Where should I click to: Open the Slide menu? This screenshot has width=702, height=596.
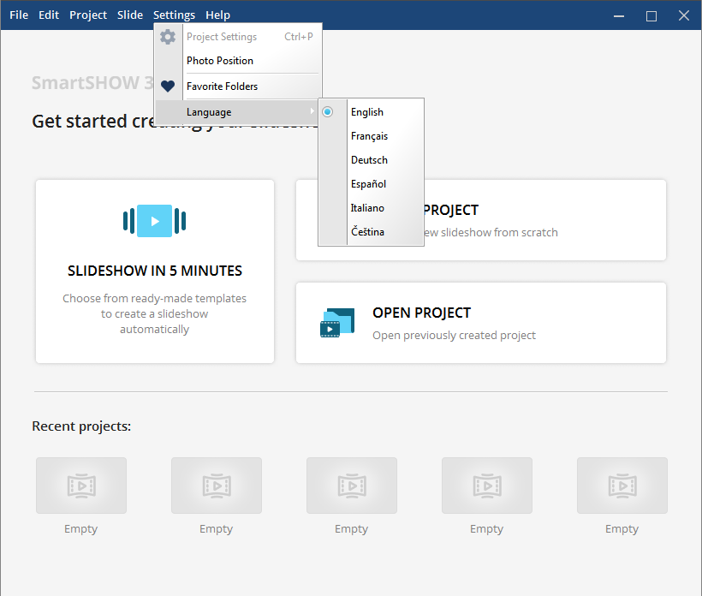pos(130,15)
